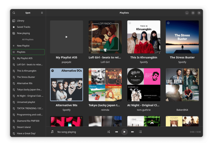The height and width of the screenshot is (148, 213).
Task: Open The Stress Buster playlist cover
Action: click(x=182, y=37)
